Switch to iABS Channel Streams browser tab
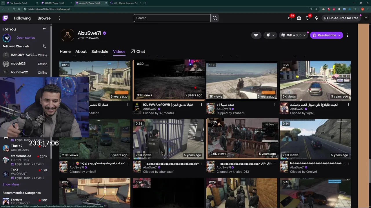 [126, 3]
